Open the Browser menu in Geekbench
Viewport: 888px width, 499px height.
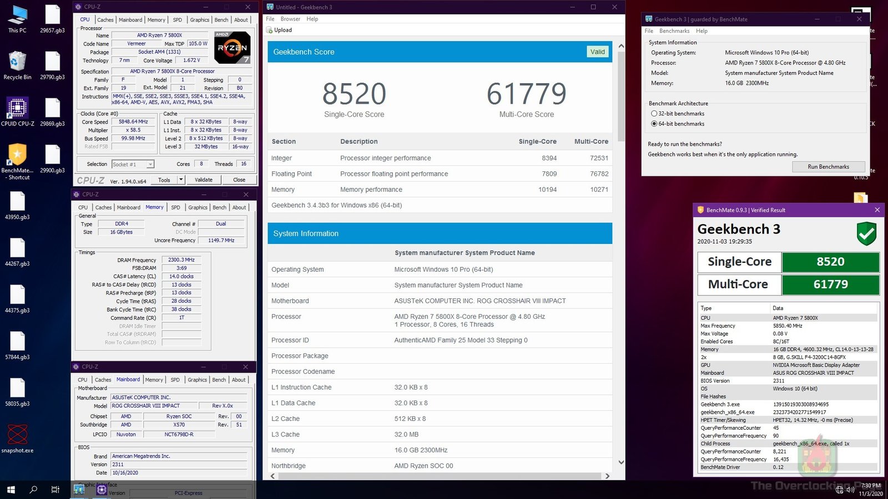[x=290, y=18]
